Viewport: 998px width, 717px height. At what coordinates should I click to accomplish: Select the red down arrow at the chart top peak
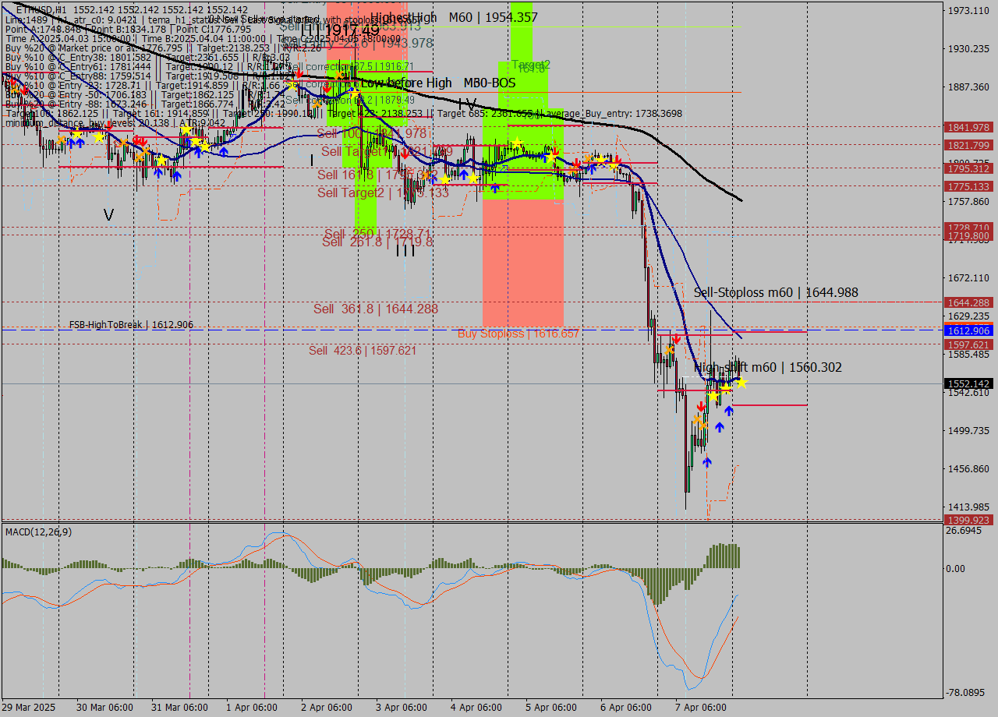pyautogui.click(x=299, y=74)
